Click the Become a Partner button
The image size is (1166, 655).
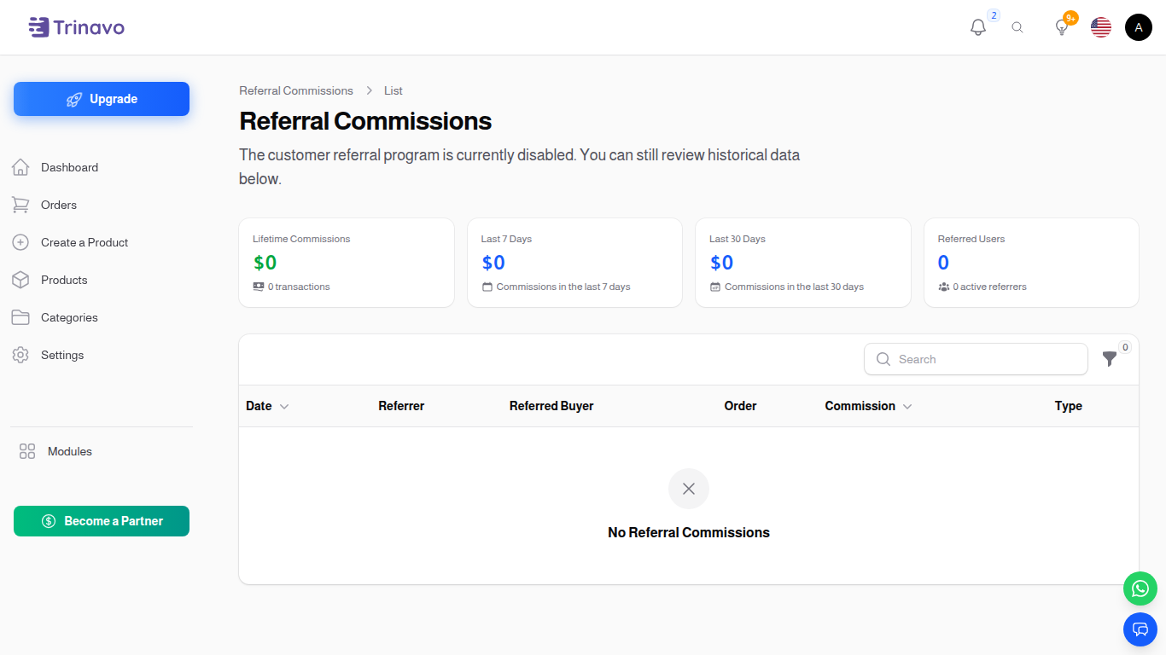click(102, 521)
